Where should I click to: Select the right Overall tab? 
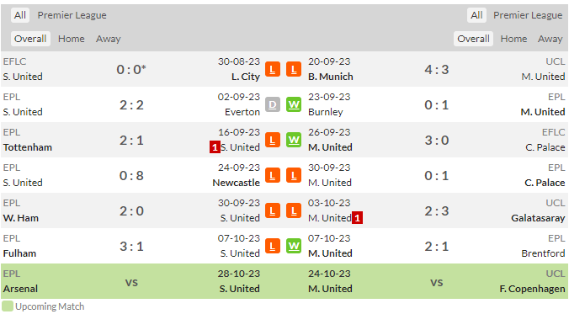pyautogui.click(x=473, y=39)
